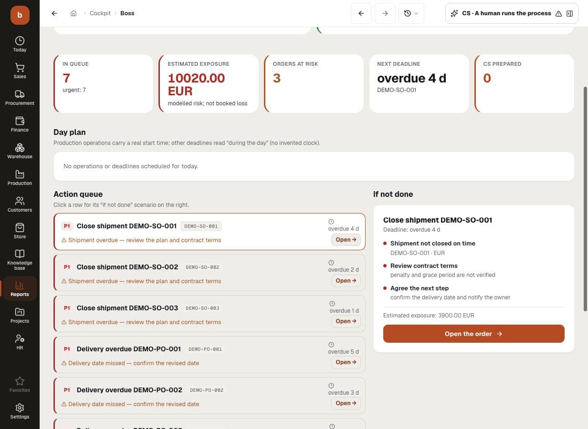The height and width of the screenshot is (429, 588).
Task: Click the sparkle icon in CS button
Action: pos(454,13)
